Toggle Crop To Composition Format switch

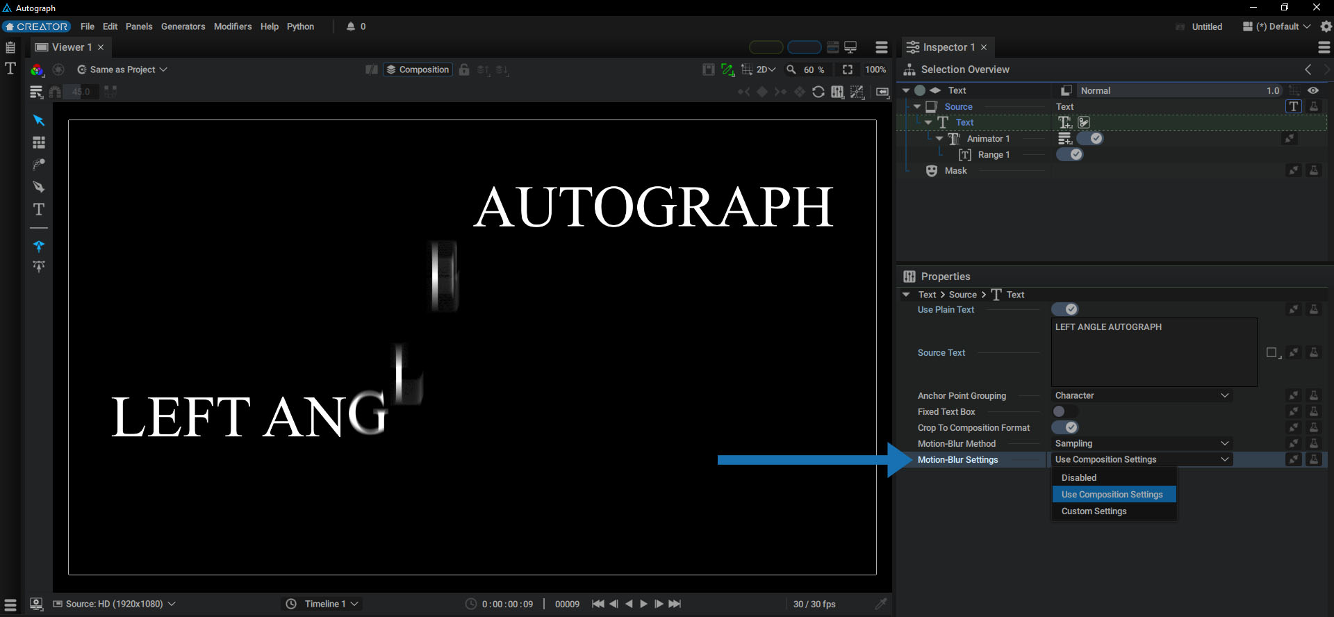click(1065, 427)
